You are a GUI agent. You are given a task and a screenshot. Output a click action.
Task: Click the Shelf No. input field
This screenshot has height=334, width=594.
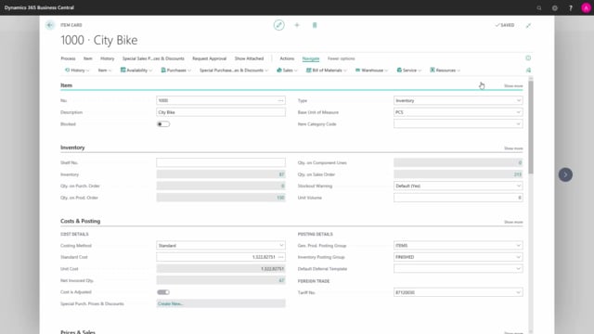(x=221, y=162)
